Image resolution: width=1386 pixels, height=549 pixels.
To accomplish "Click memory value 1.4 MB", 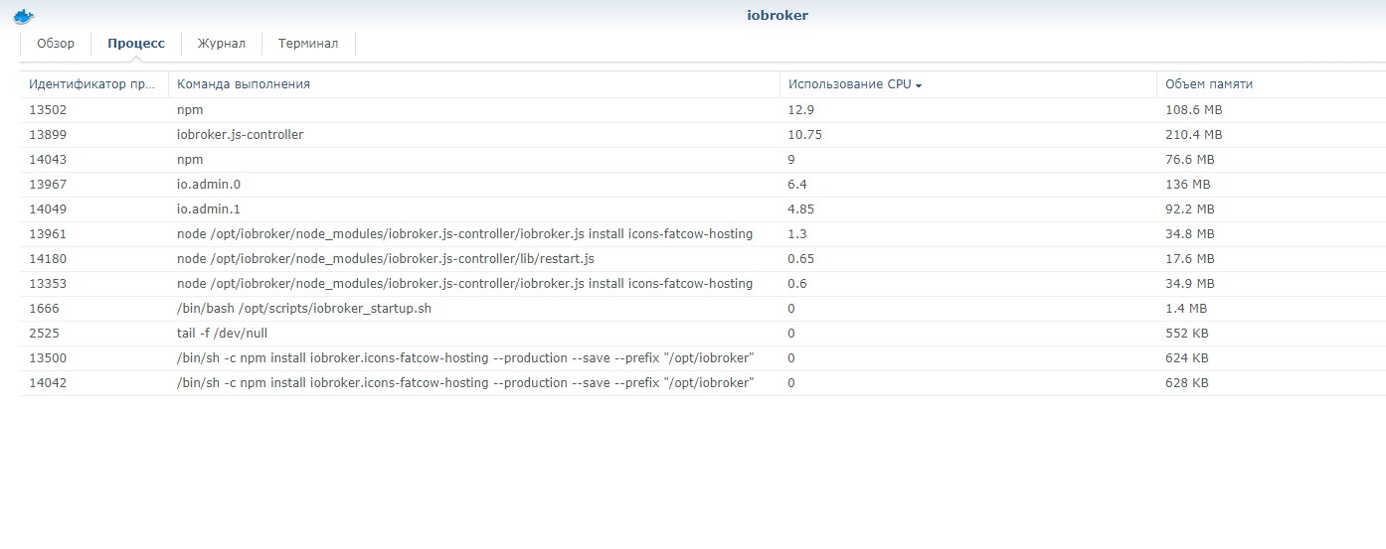I will click(1185, 308).
